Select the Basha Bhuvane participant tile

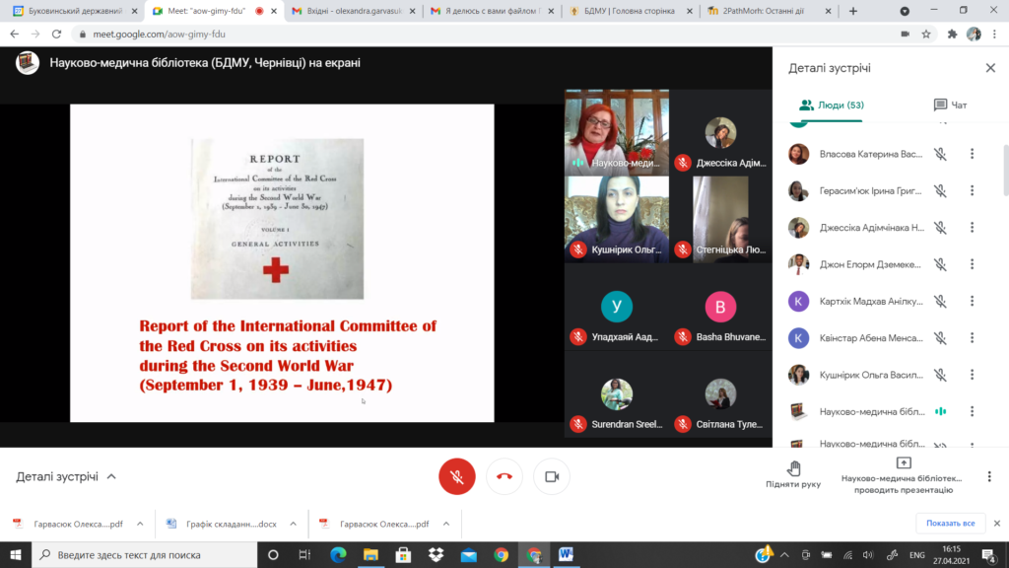point(720,307)
